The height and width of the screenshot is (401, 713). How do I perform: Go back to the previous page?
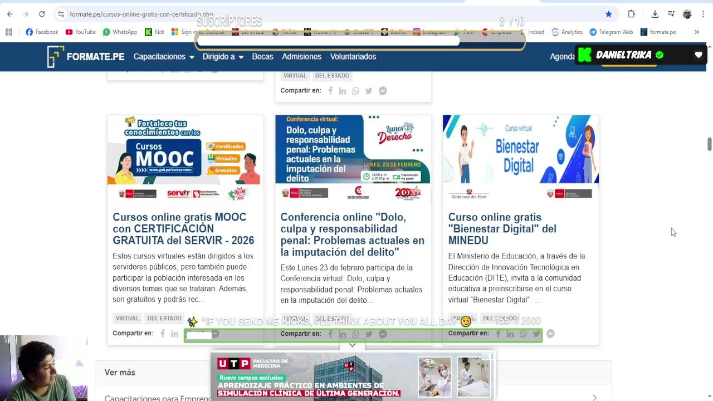coord(9,14)
